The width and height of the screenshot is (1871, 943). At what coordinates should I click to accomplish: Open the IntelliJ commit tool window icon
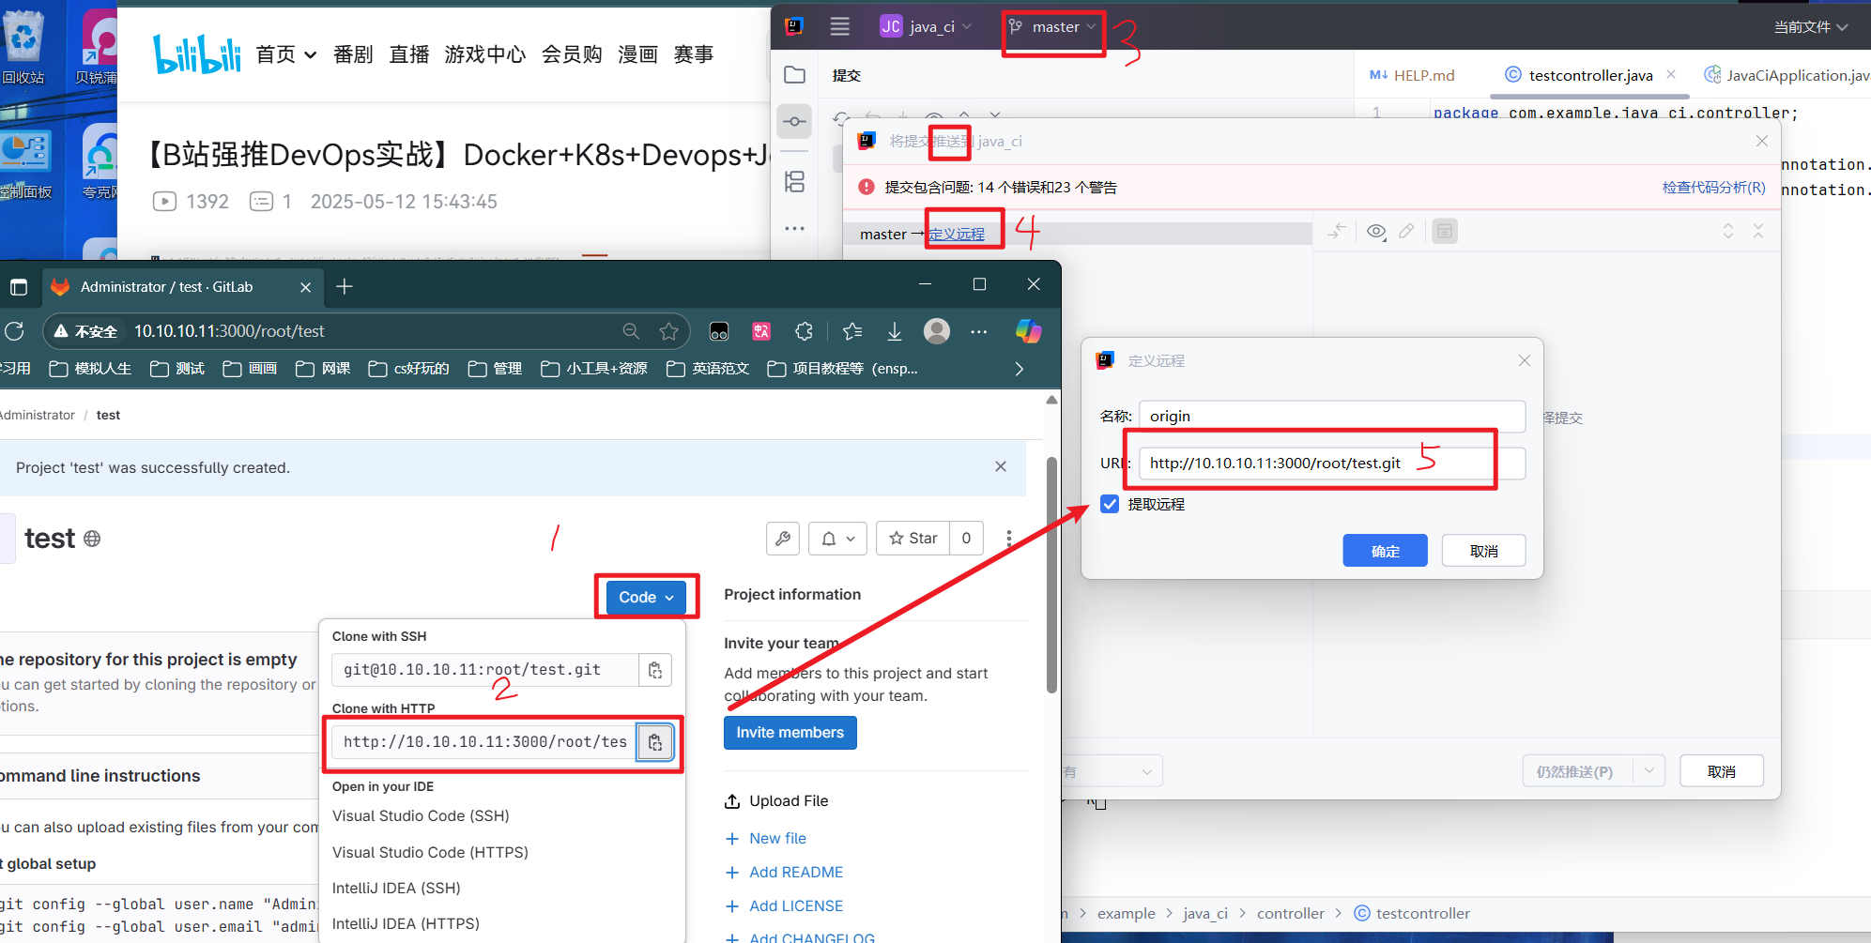794,121
